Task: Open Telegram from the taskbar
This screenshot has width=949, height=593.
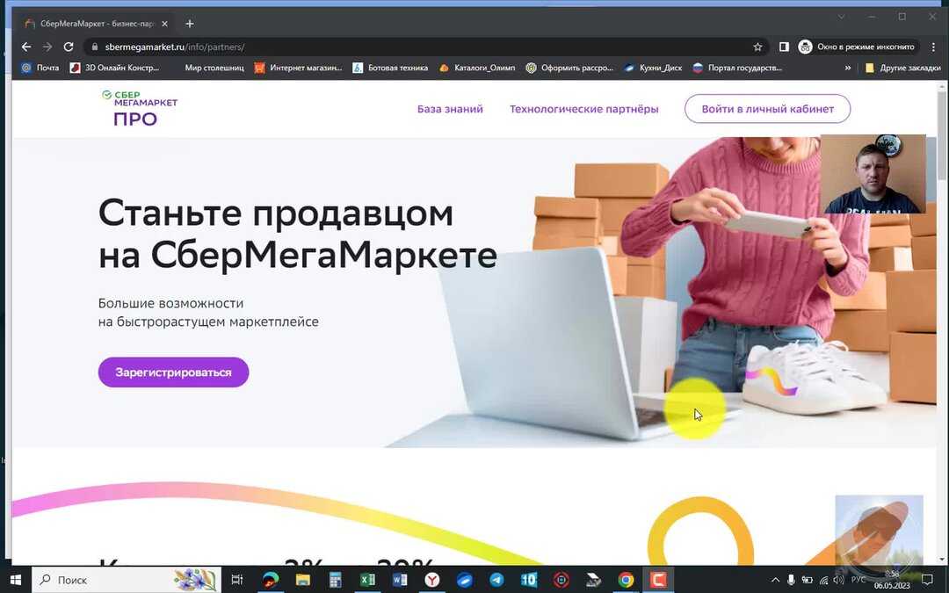Action: [496, 580]
